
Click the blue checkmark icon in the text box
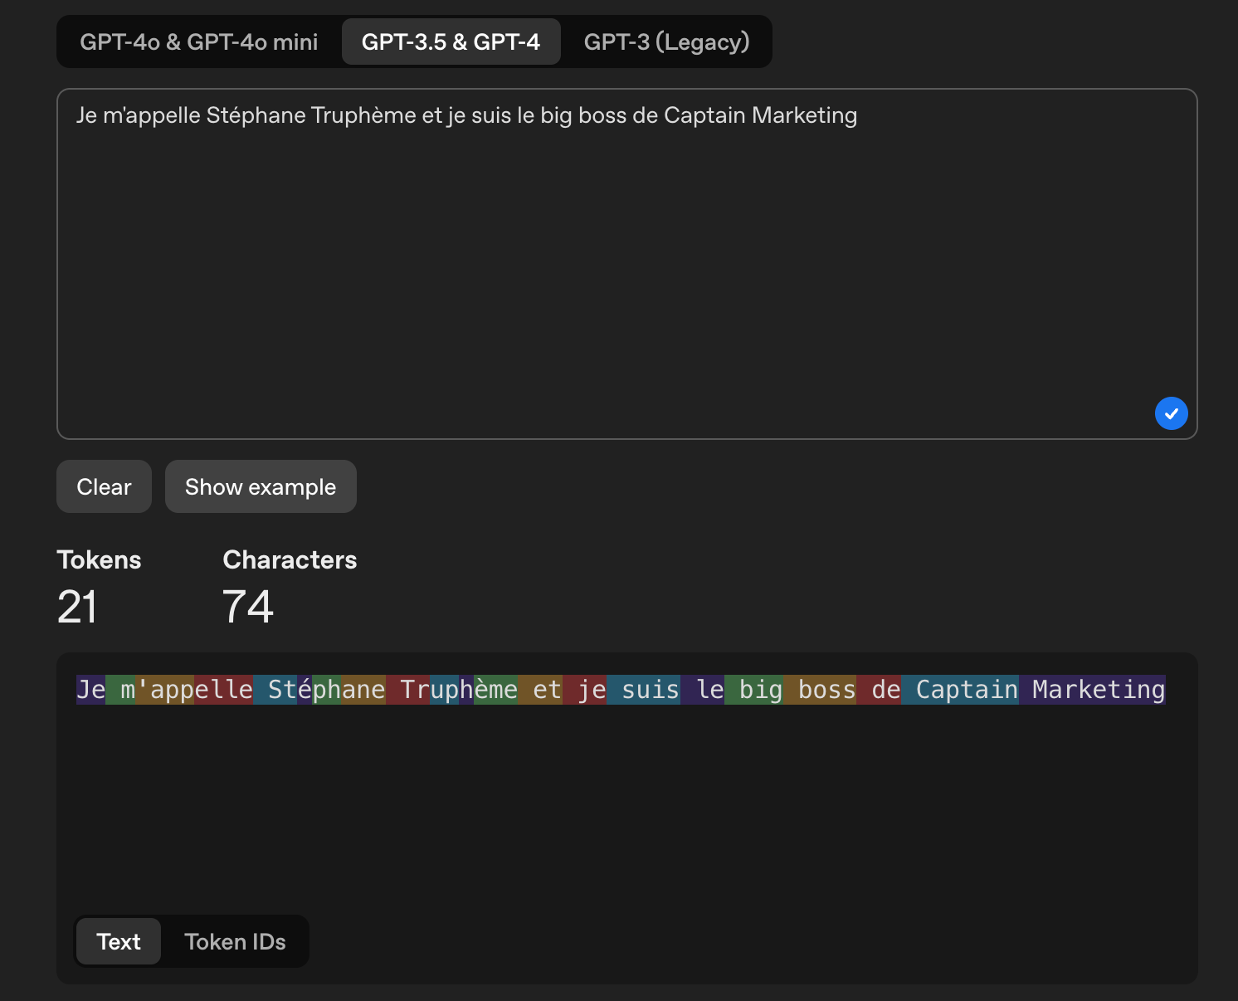click(1171, 413)
